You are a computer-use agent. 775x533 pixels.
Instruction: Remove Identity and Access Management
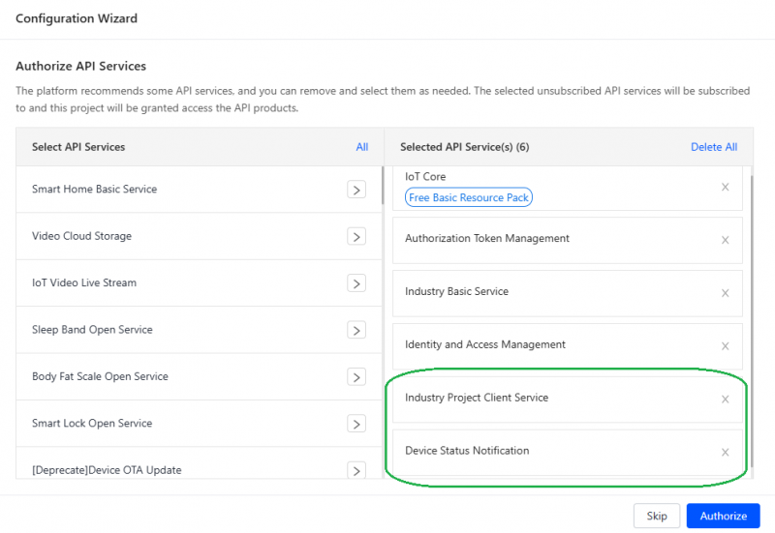click(725, 345)
